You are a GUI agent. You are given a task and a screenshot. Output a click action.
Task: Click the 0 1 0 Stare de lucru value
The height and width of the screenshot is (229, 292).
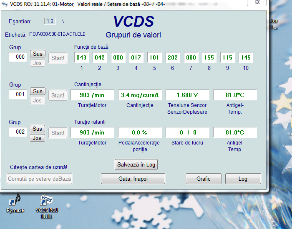pos(187,132)
